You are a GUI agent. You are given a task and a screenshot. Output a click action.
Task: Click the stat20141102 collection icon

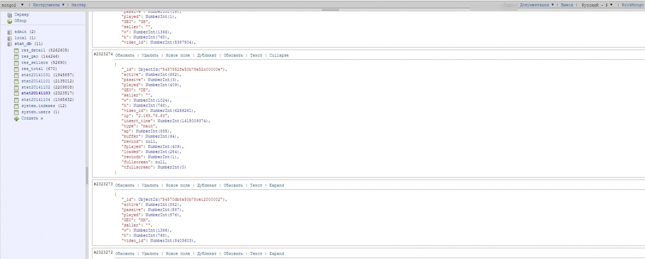[x=17, y=87]
